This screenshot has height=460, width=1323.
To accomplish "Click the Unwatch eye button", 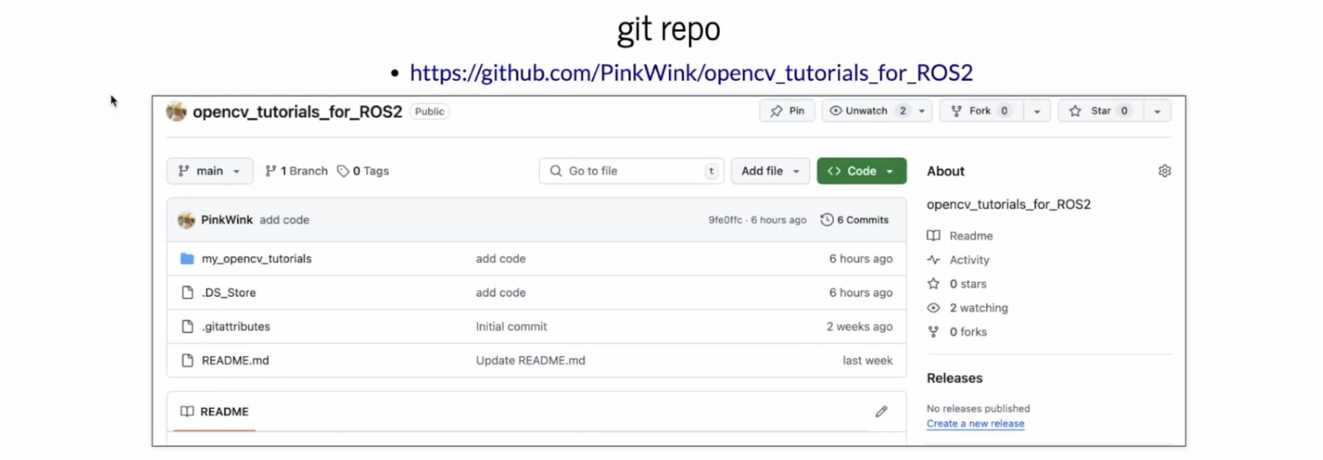I will click(866, 111).
